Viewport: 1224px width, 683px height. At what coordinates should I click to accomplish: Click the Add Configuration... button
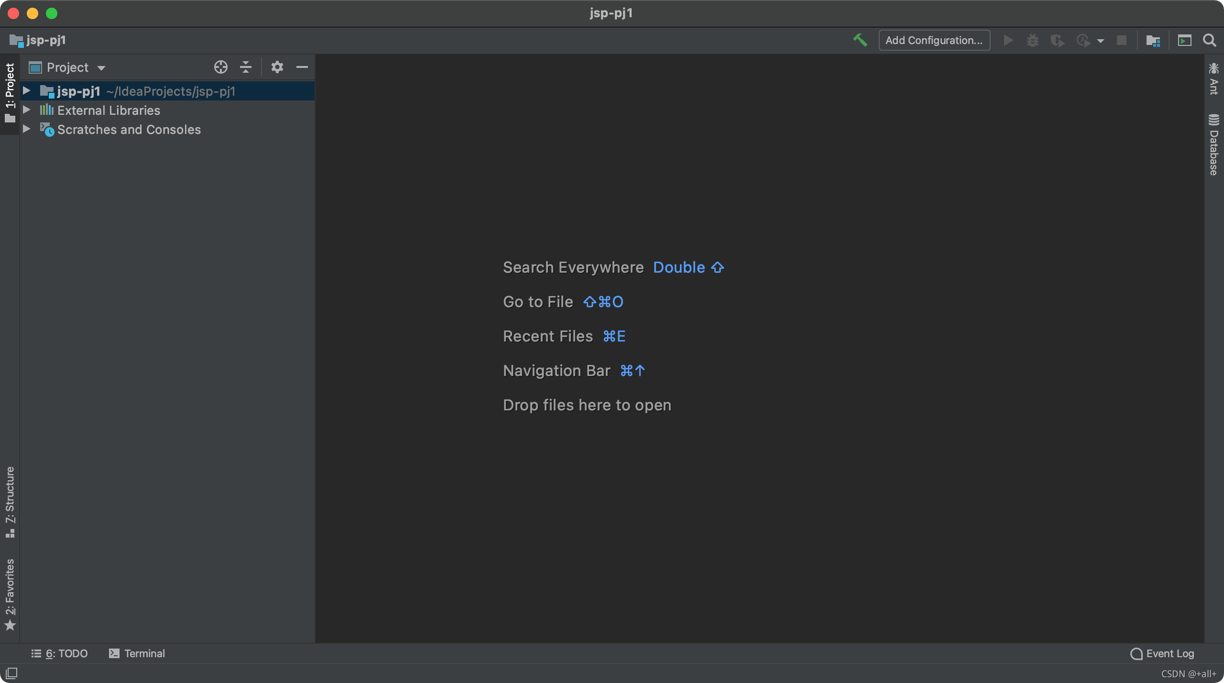pos(934,40)
